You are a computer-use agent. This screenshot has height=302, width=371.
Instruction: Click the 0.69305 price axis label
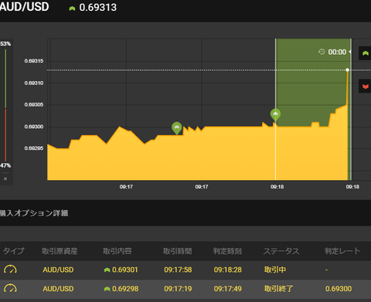pos(34,105)
